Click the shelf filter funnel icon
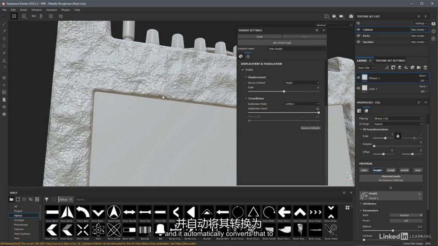 pos(47,199)
